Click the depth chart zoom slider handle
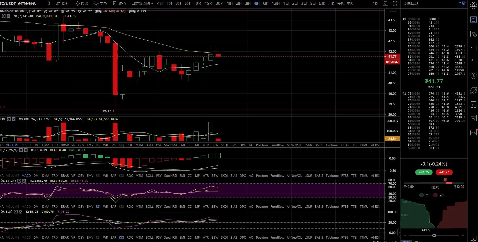The width and height of the screenshot is (478, 242). pyautogui.click(x=434, y=235)
